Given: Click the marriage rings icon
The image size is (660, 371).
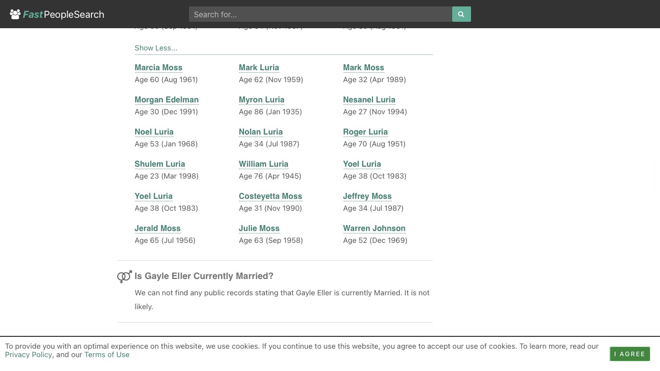Looking at the screenshot, I should pos(124,277).
